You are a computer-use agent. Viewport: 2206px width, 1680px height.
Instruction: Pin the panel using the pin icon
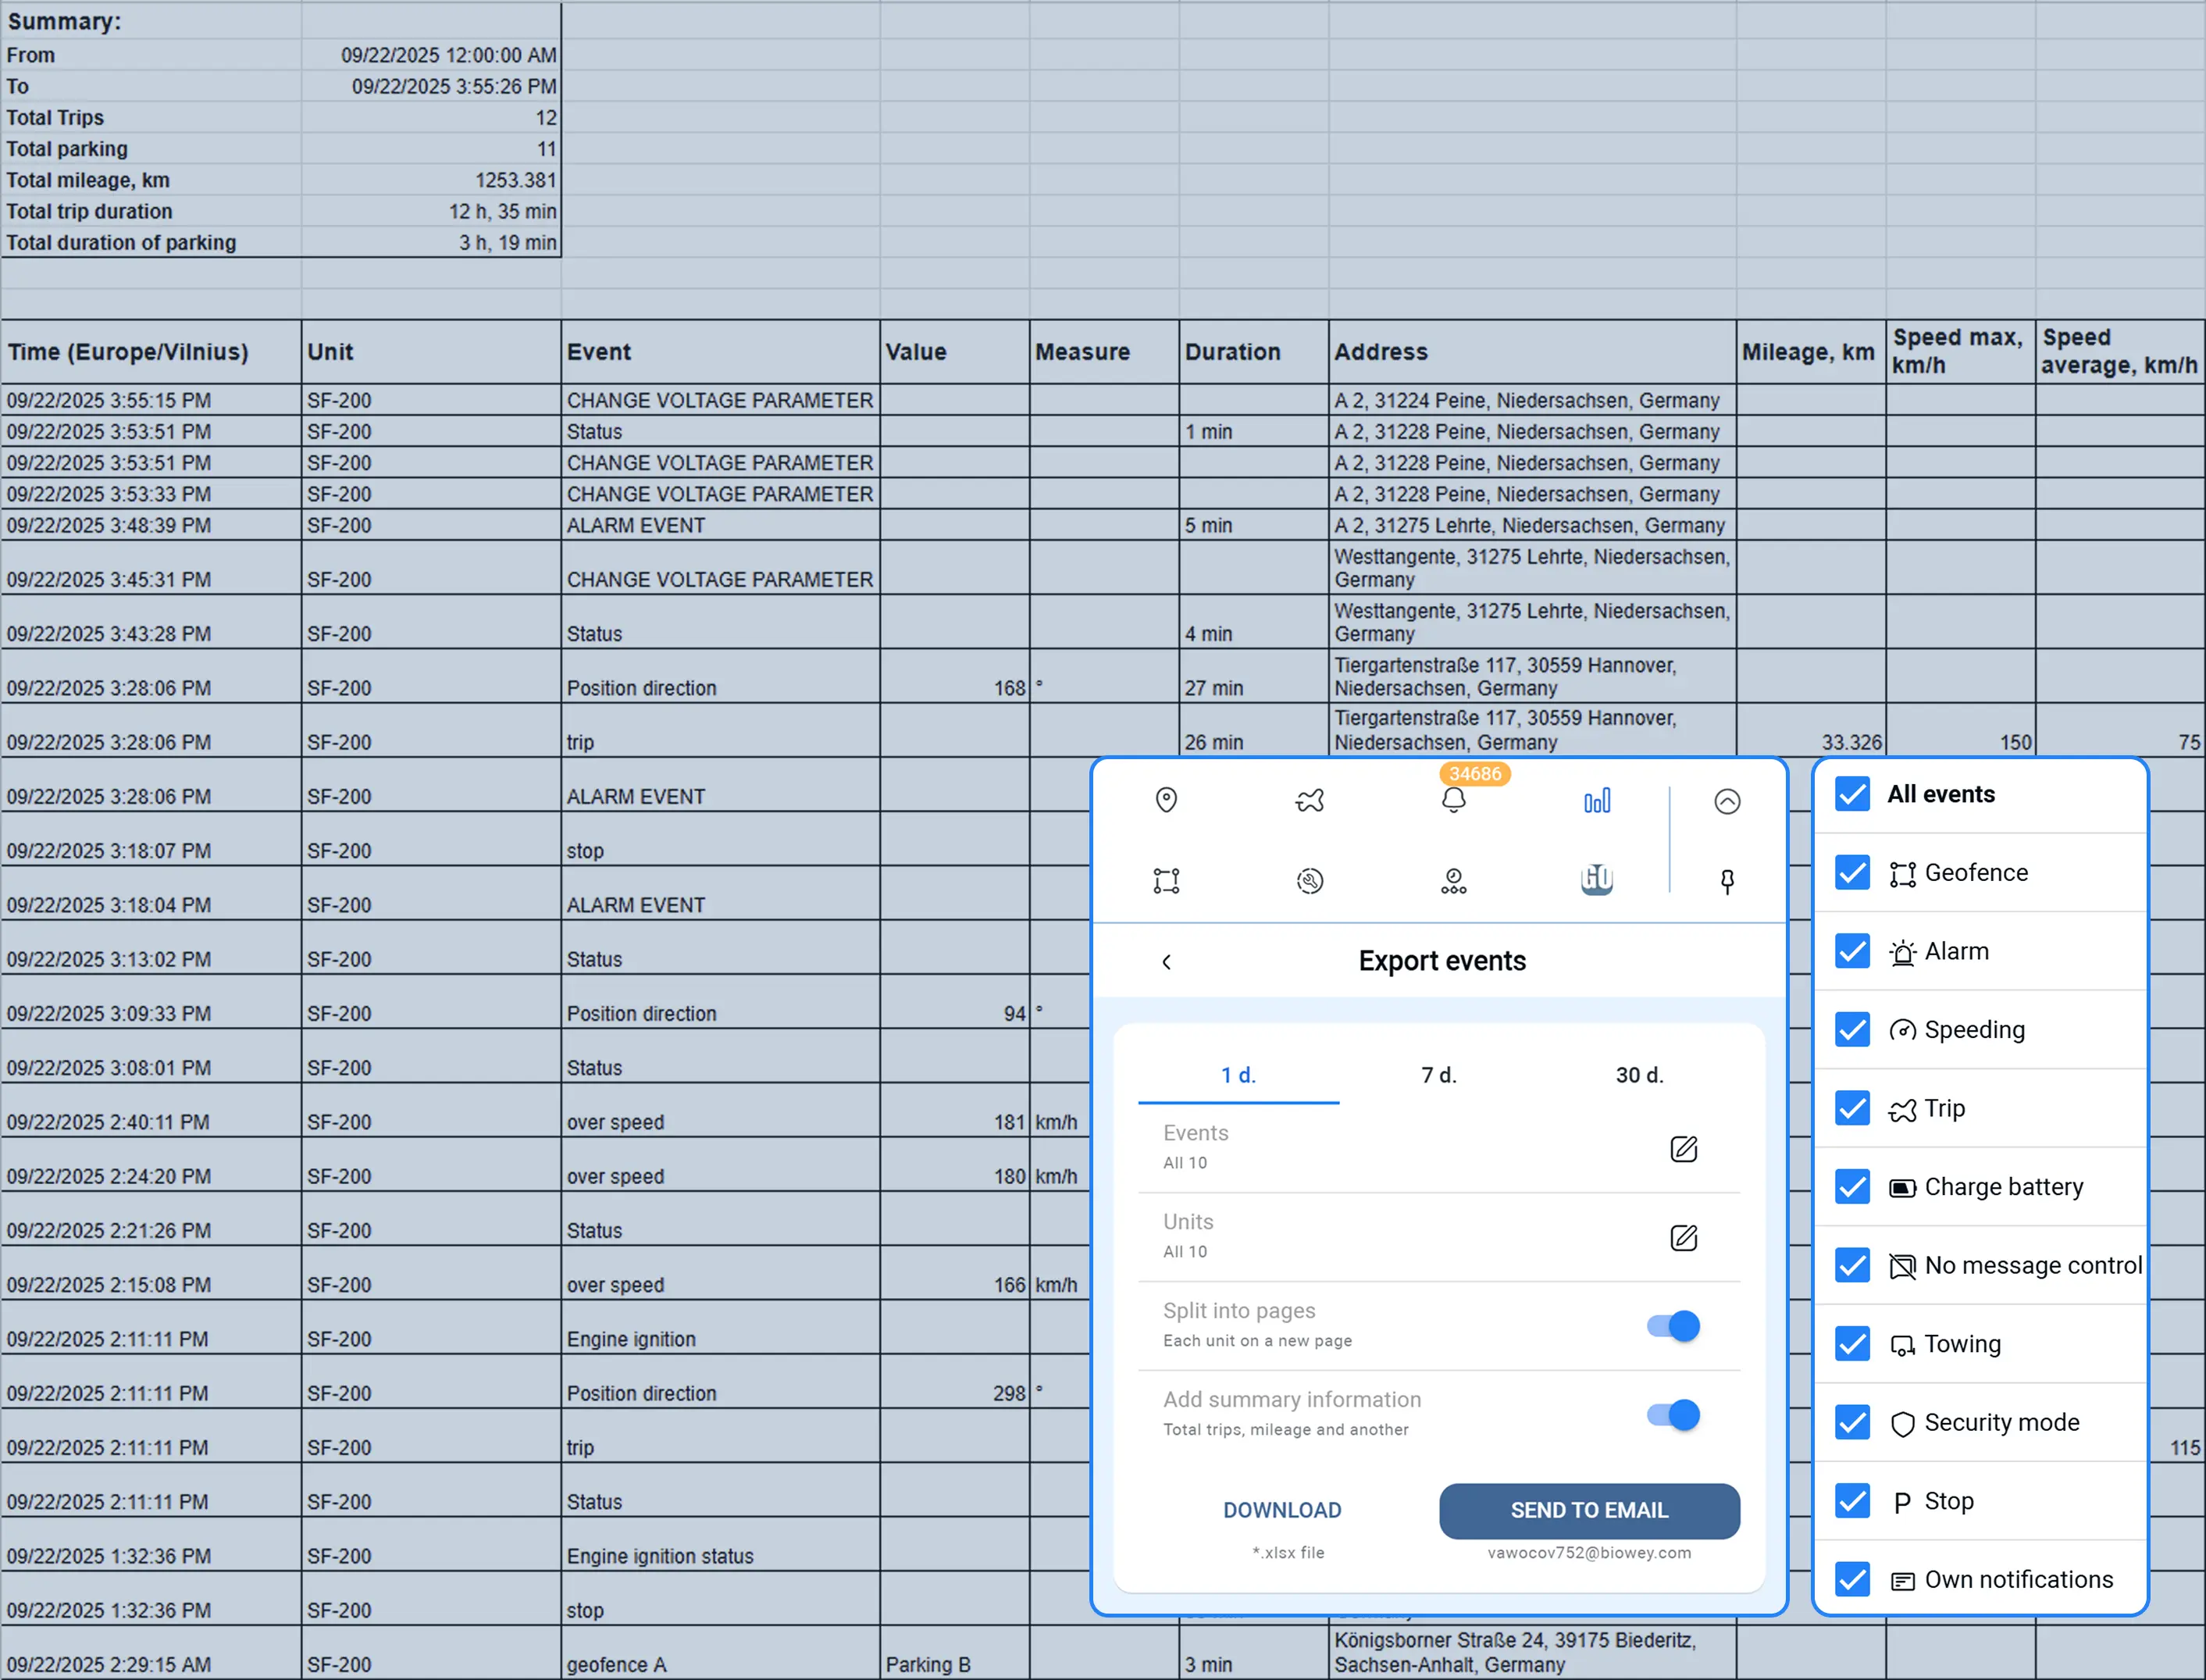point(1727,881)
